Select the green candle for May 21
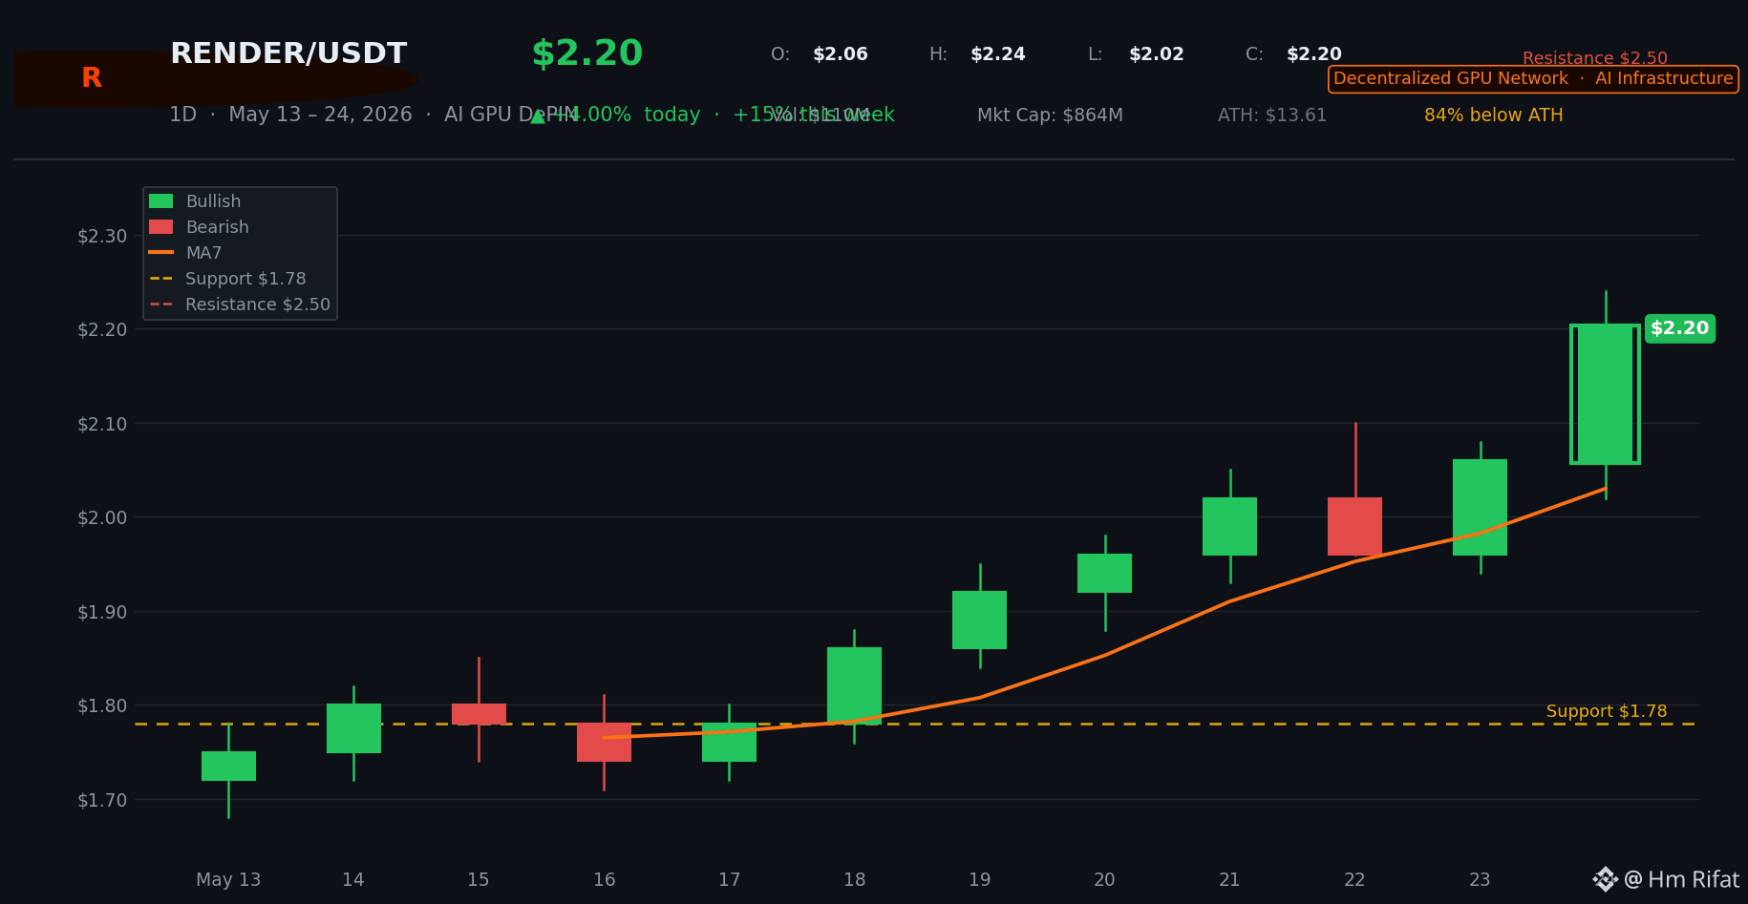1748x904 pixels. tap(1229, 526)
